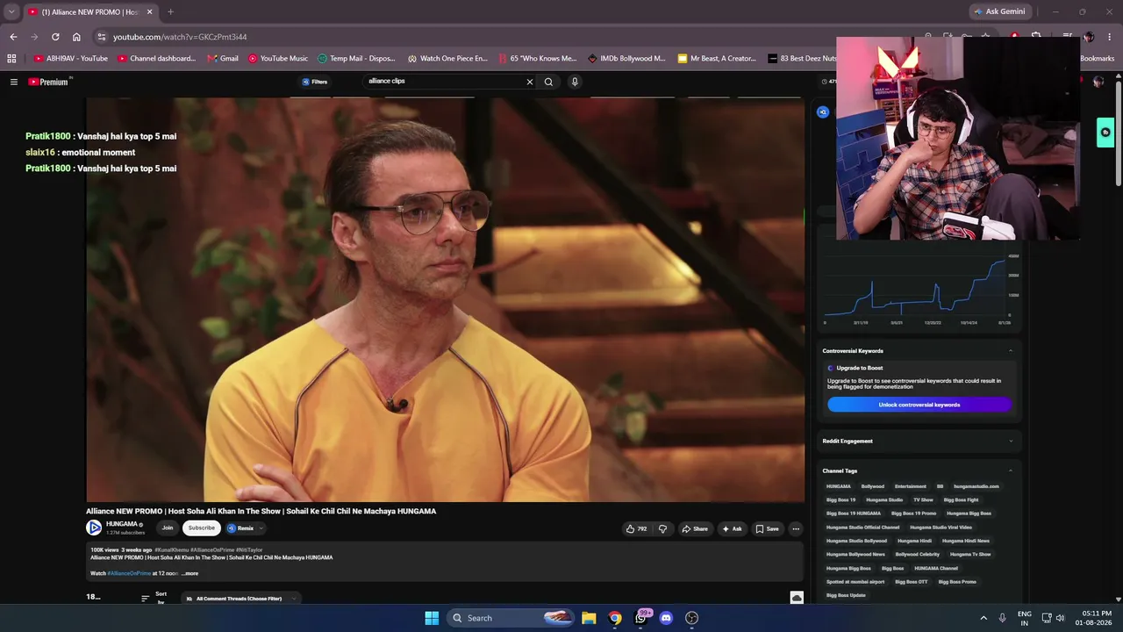Screen dimensions: 1123x632
Task: Open the YouTube Music bookmark
Action: [x=277, y=59]
